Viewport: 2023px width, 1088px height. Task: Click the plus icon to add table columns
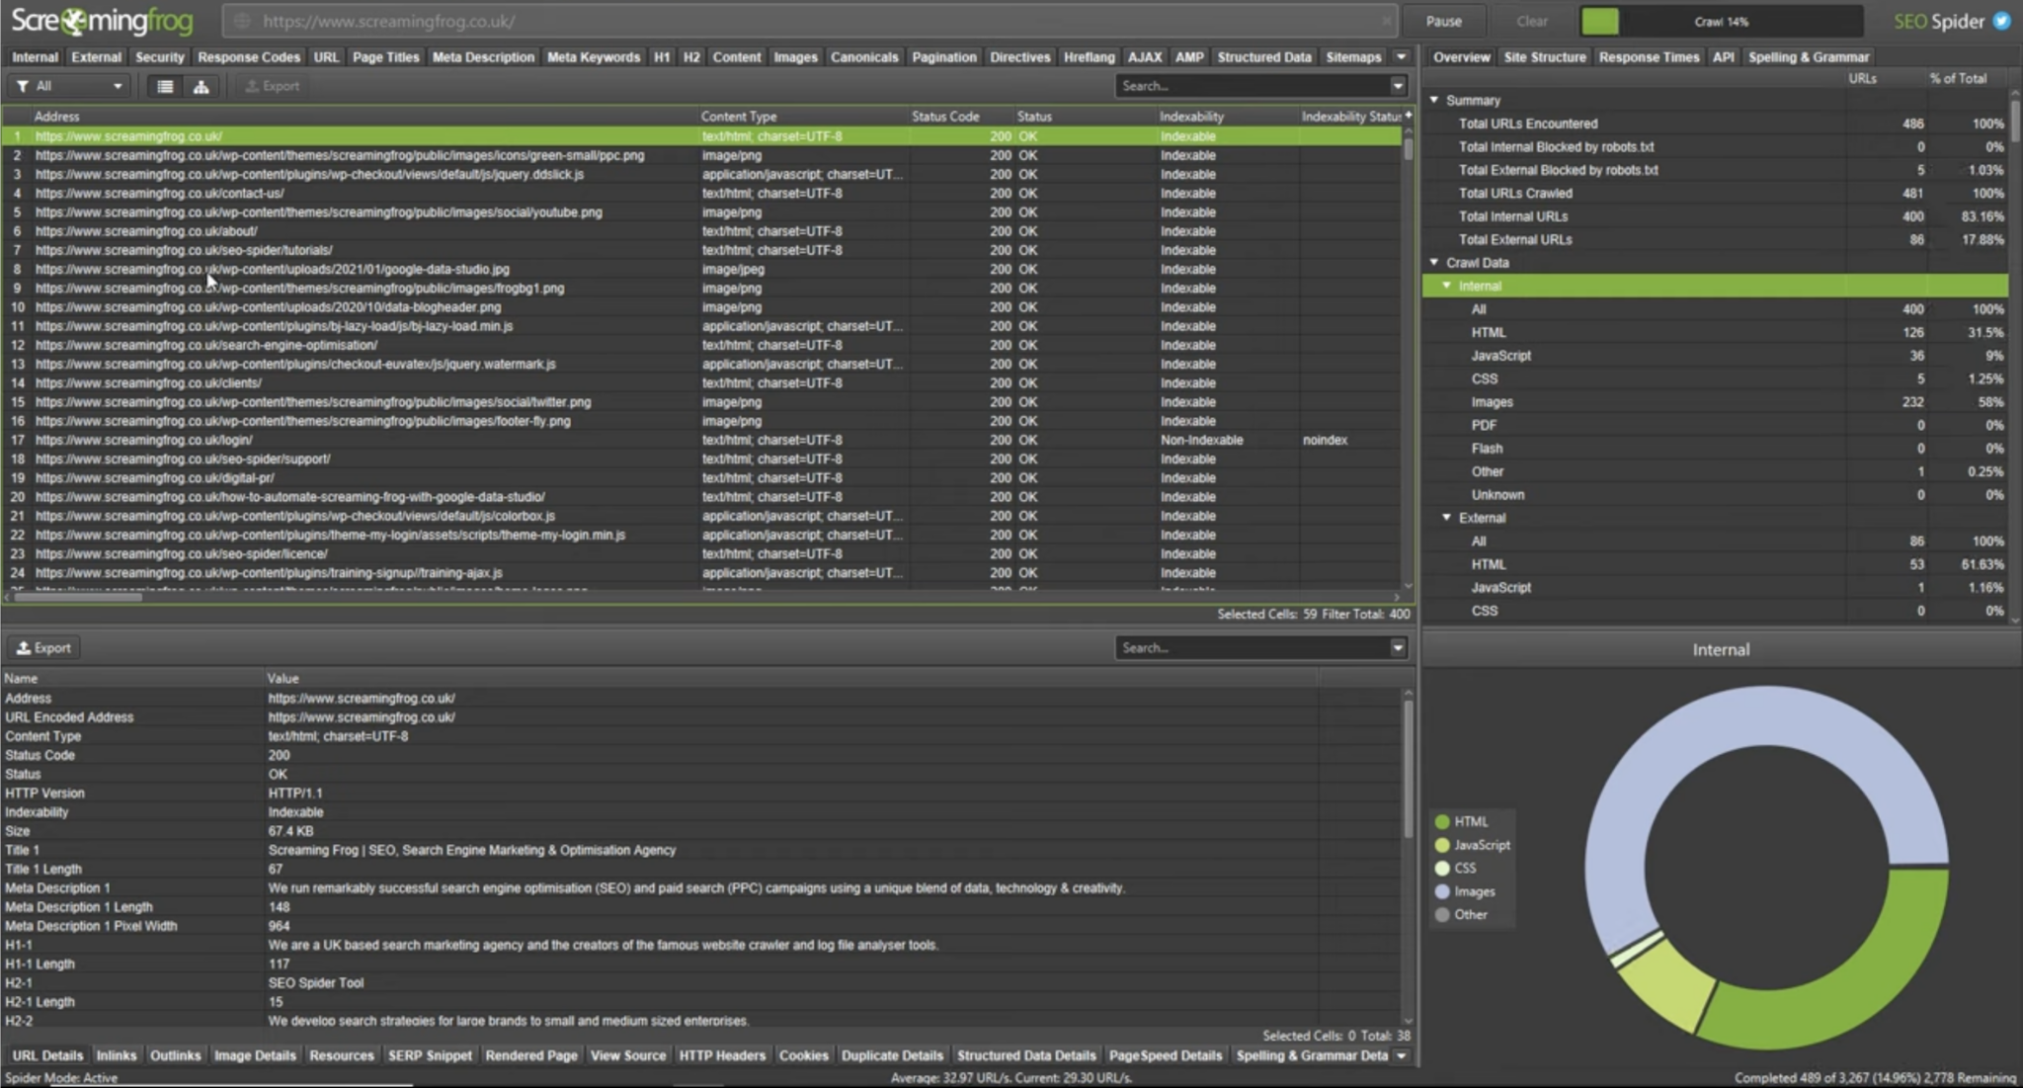point(1408,116)
